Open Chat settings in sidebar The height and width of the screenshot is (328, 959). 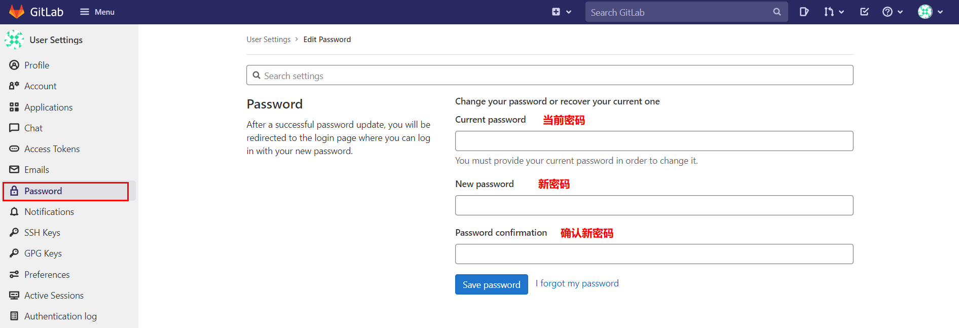coord(33,128)
